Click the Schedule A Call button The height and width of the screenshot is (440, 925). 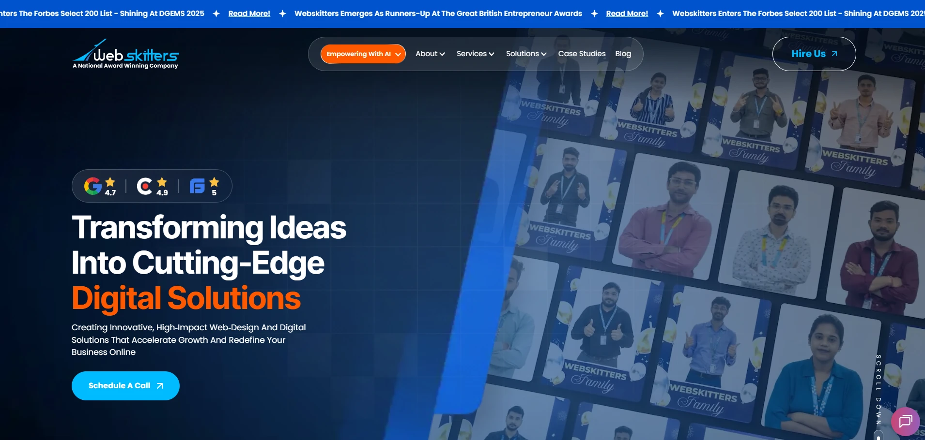pyautogui.click(x=125, y=386)
